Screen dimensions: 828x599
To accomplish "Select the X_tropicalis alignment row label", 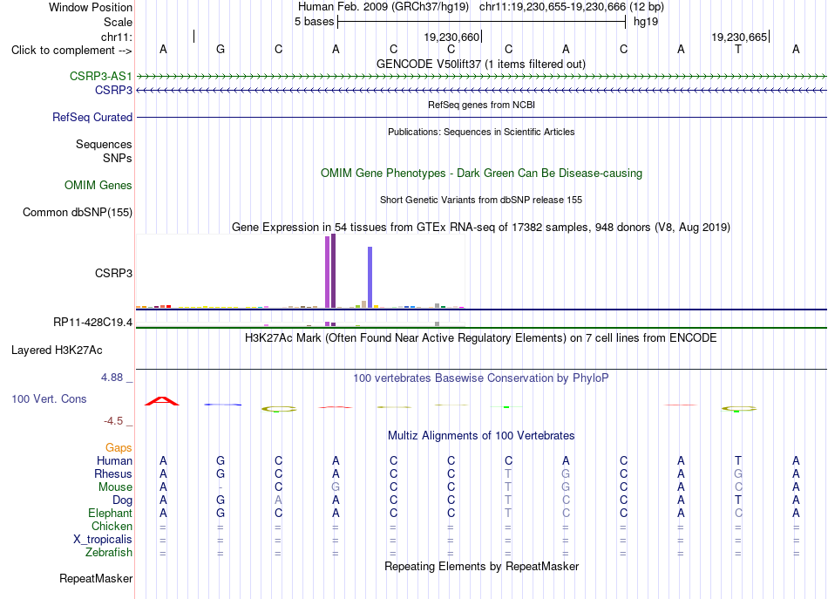I will coord(103,540).
